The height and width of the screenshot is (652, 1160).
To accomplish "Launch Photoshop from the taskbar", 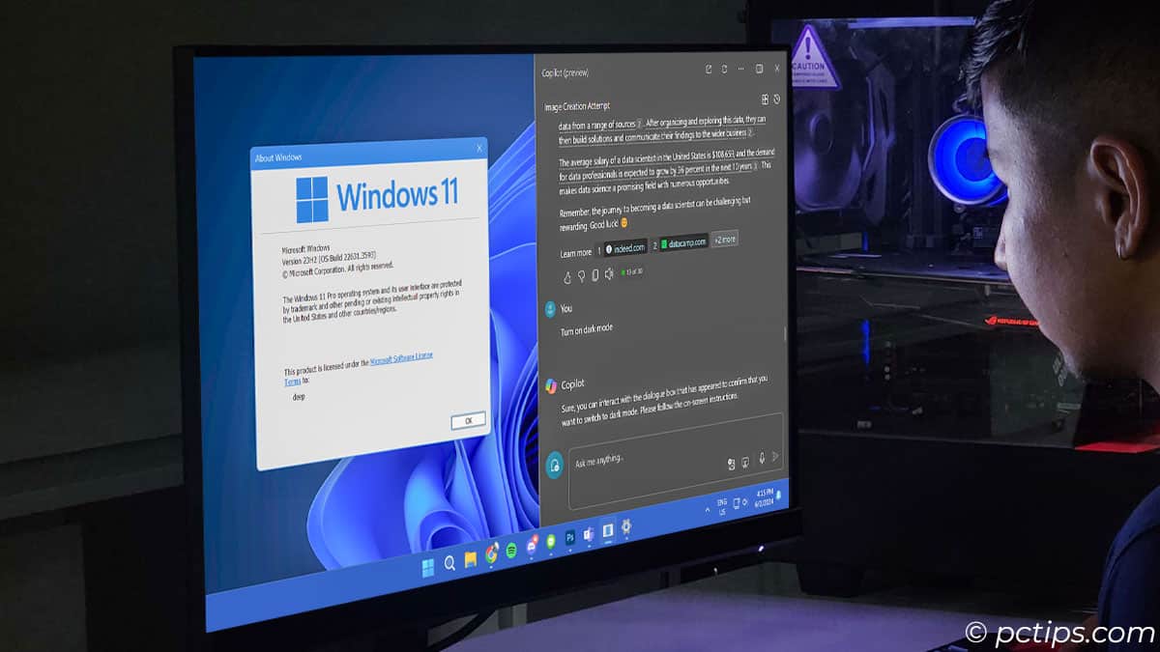I will coord(570,538).
